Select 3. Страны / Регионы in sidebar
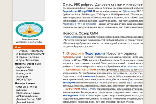Viewport: 156px width, 104px height. tap(28, 57)
